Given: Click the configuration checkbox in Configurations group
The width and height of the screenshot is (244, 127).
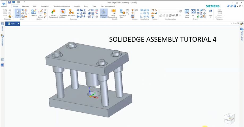Looking at the screenshot, I should pos(180,15).
